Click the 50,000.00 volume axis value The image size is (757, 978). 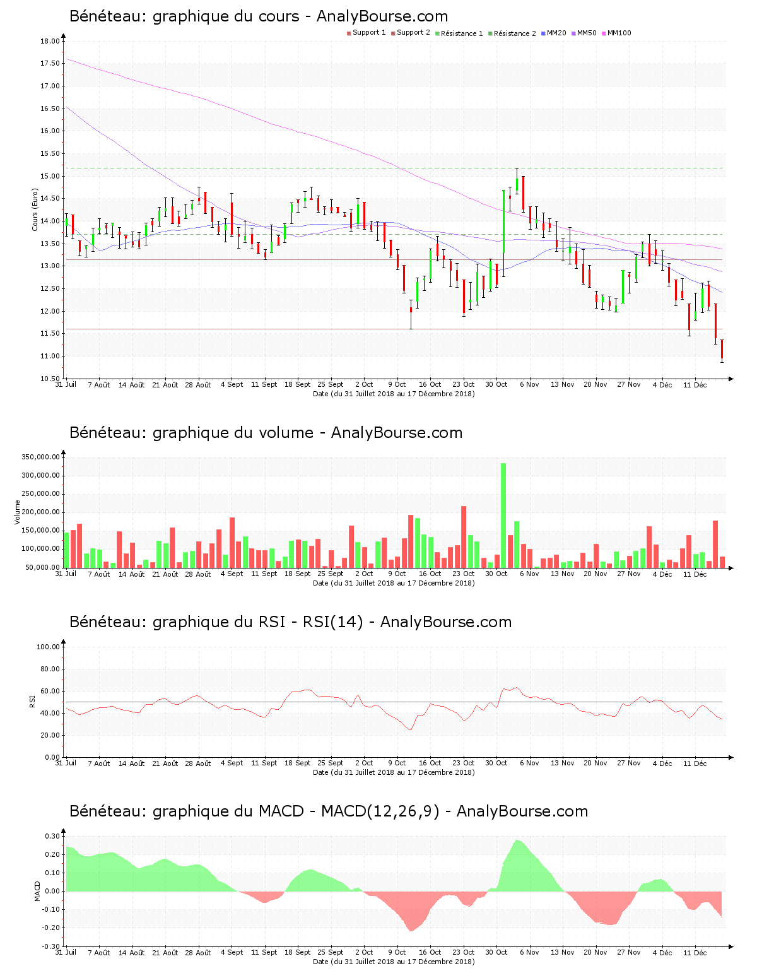coord(42,567)
